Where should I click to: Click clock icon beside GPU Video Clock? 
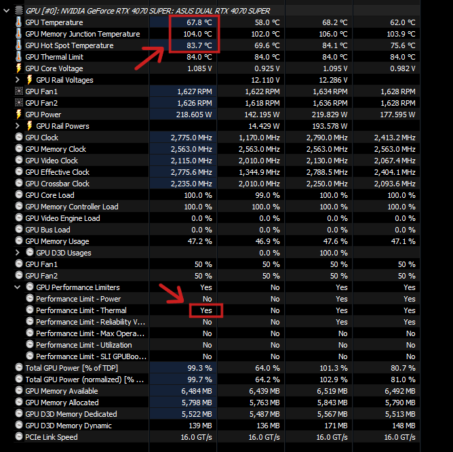[x=19, y=160]
